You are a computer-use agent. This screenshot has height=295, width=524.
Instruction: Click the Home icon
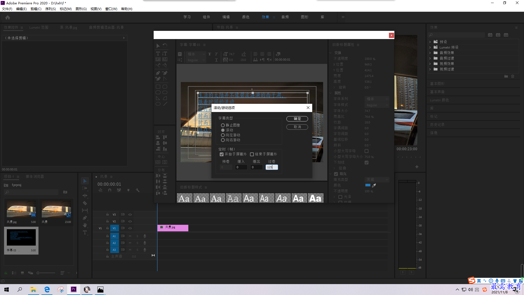tap(8, 17)
